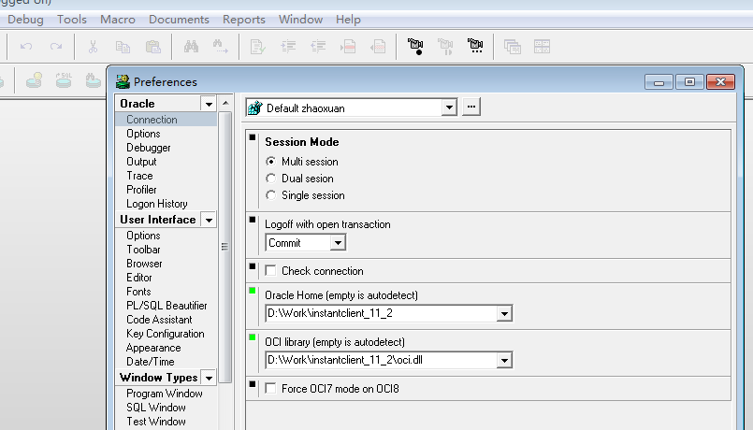
Task: Click the Preferences title bar icon
Action: [123, 81]
